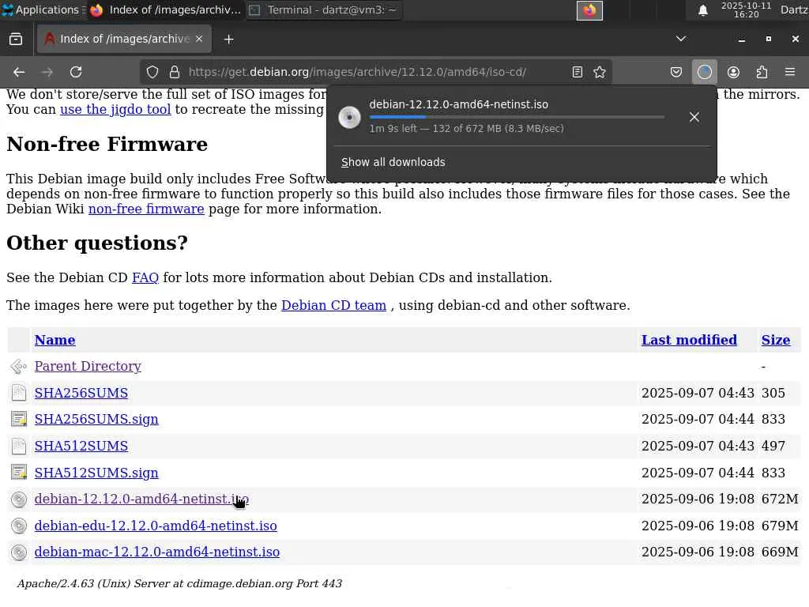Open the Save to Pocket icon
Viewport: 809px width, 607px height.
(676, 72)
